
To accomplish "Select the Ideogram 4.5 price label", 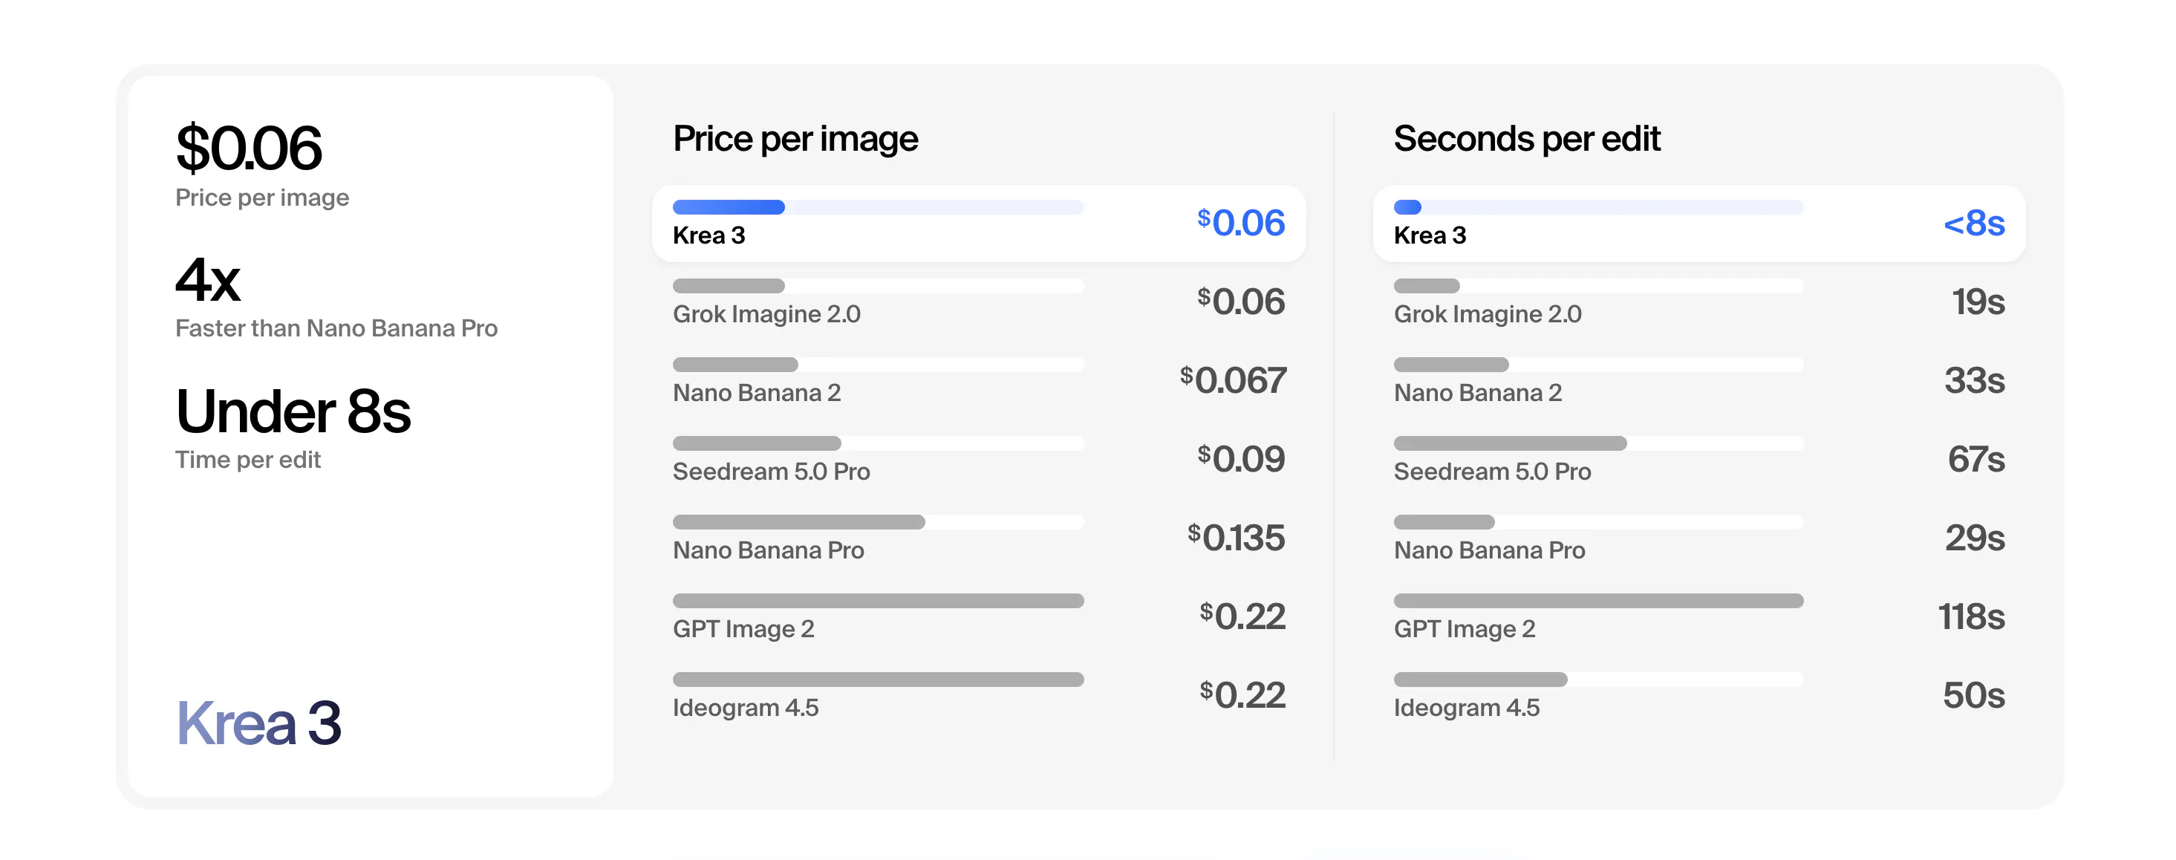I will pos(745,708).
